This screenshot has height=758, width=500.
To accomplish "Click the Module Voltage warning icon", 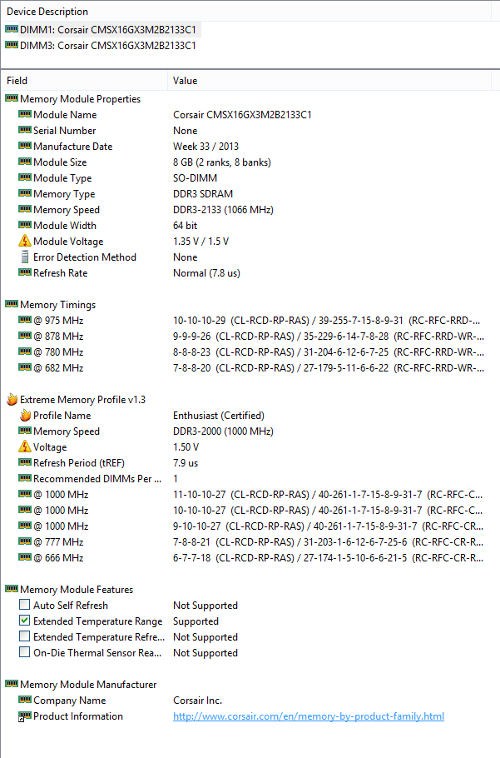I will (25, 241).
